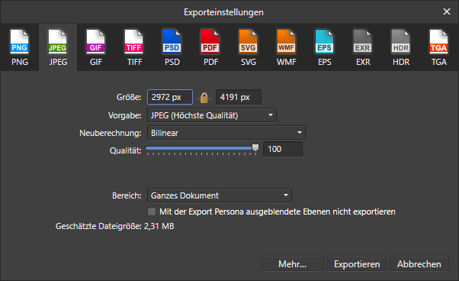Pick the PSD export format
Viewport: 459px width, 281px height.
coord(172,47)
